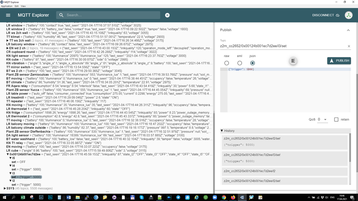The width and height of the screenshot is (358, 201).
Task: Expand the $SYS topic tree
Action: tap(5, 188)
